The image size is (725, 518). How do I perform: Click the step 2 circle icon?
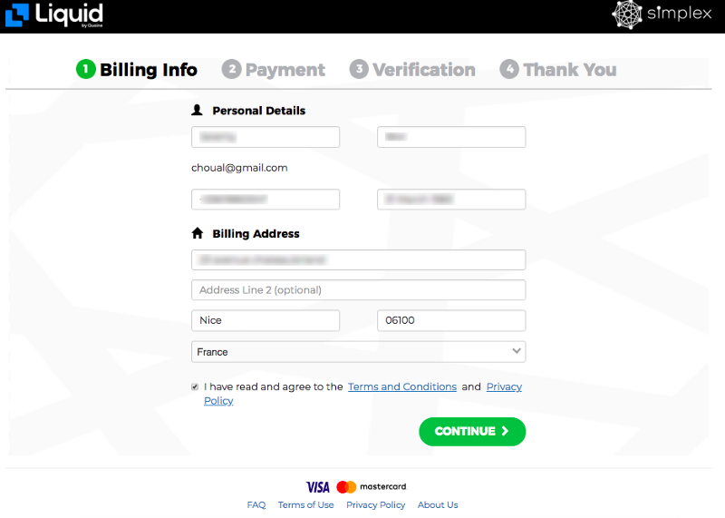pos(232,70)
